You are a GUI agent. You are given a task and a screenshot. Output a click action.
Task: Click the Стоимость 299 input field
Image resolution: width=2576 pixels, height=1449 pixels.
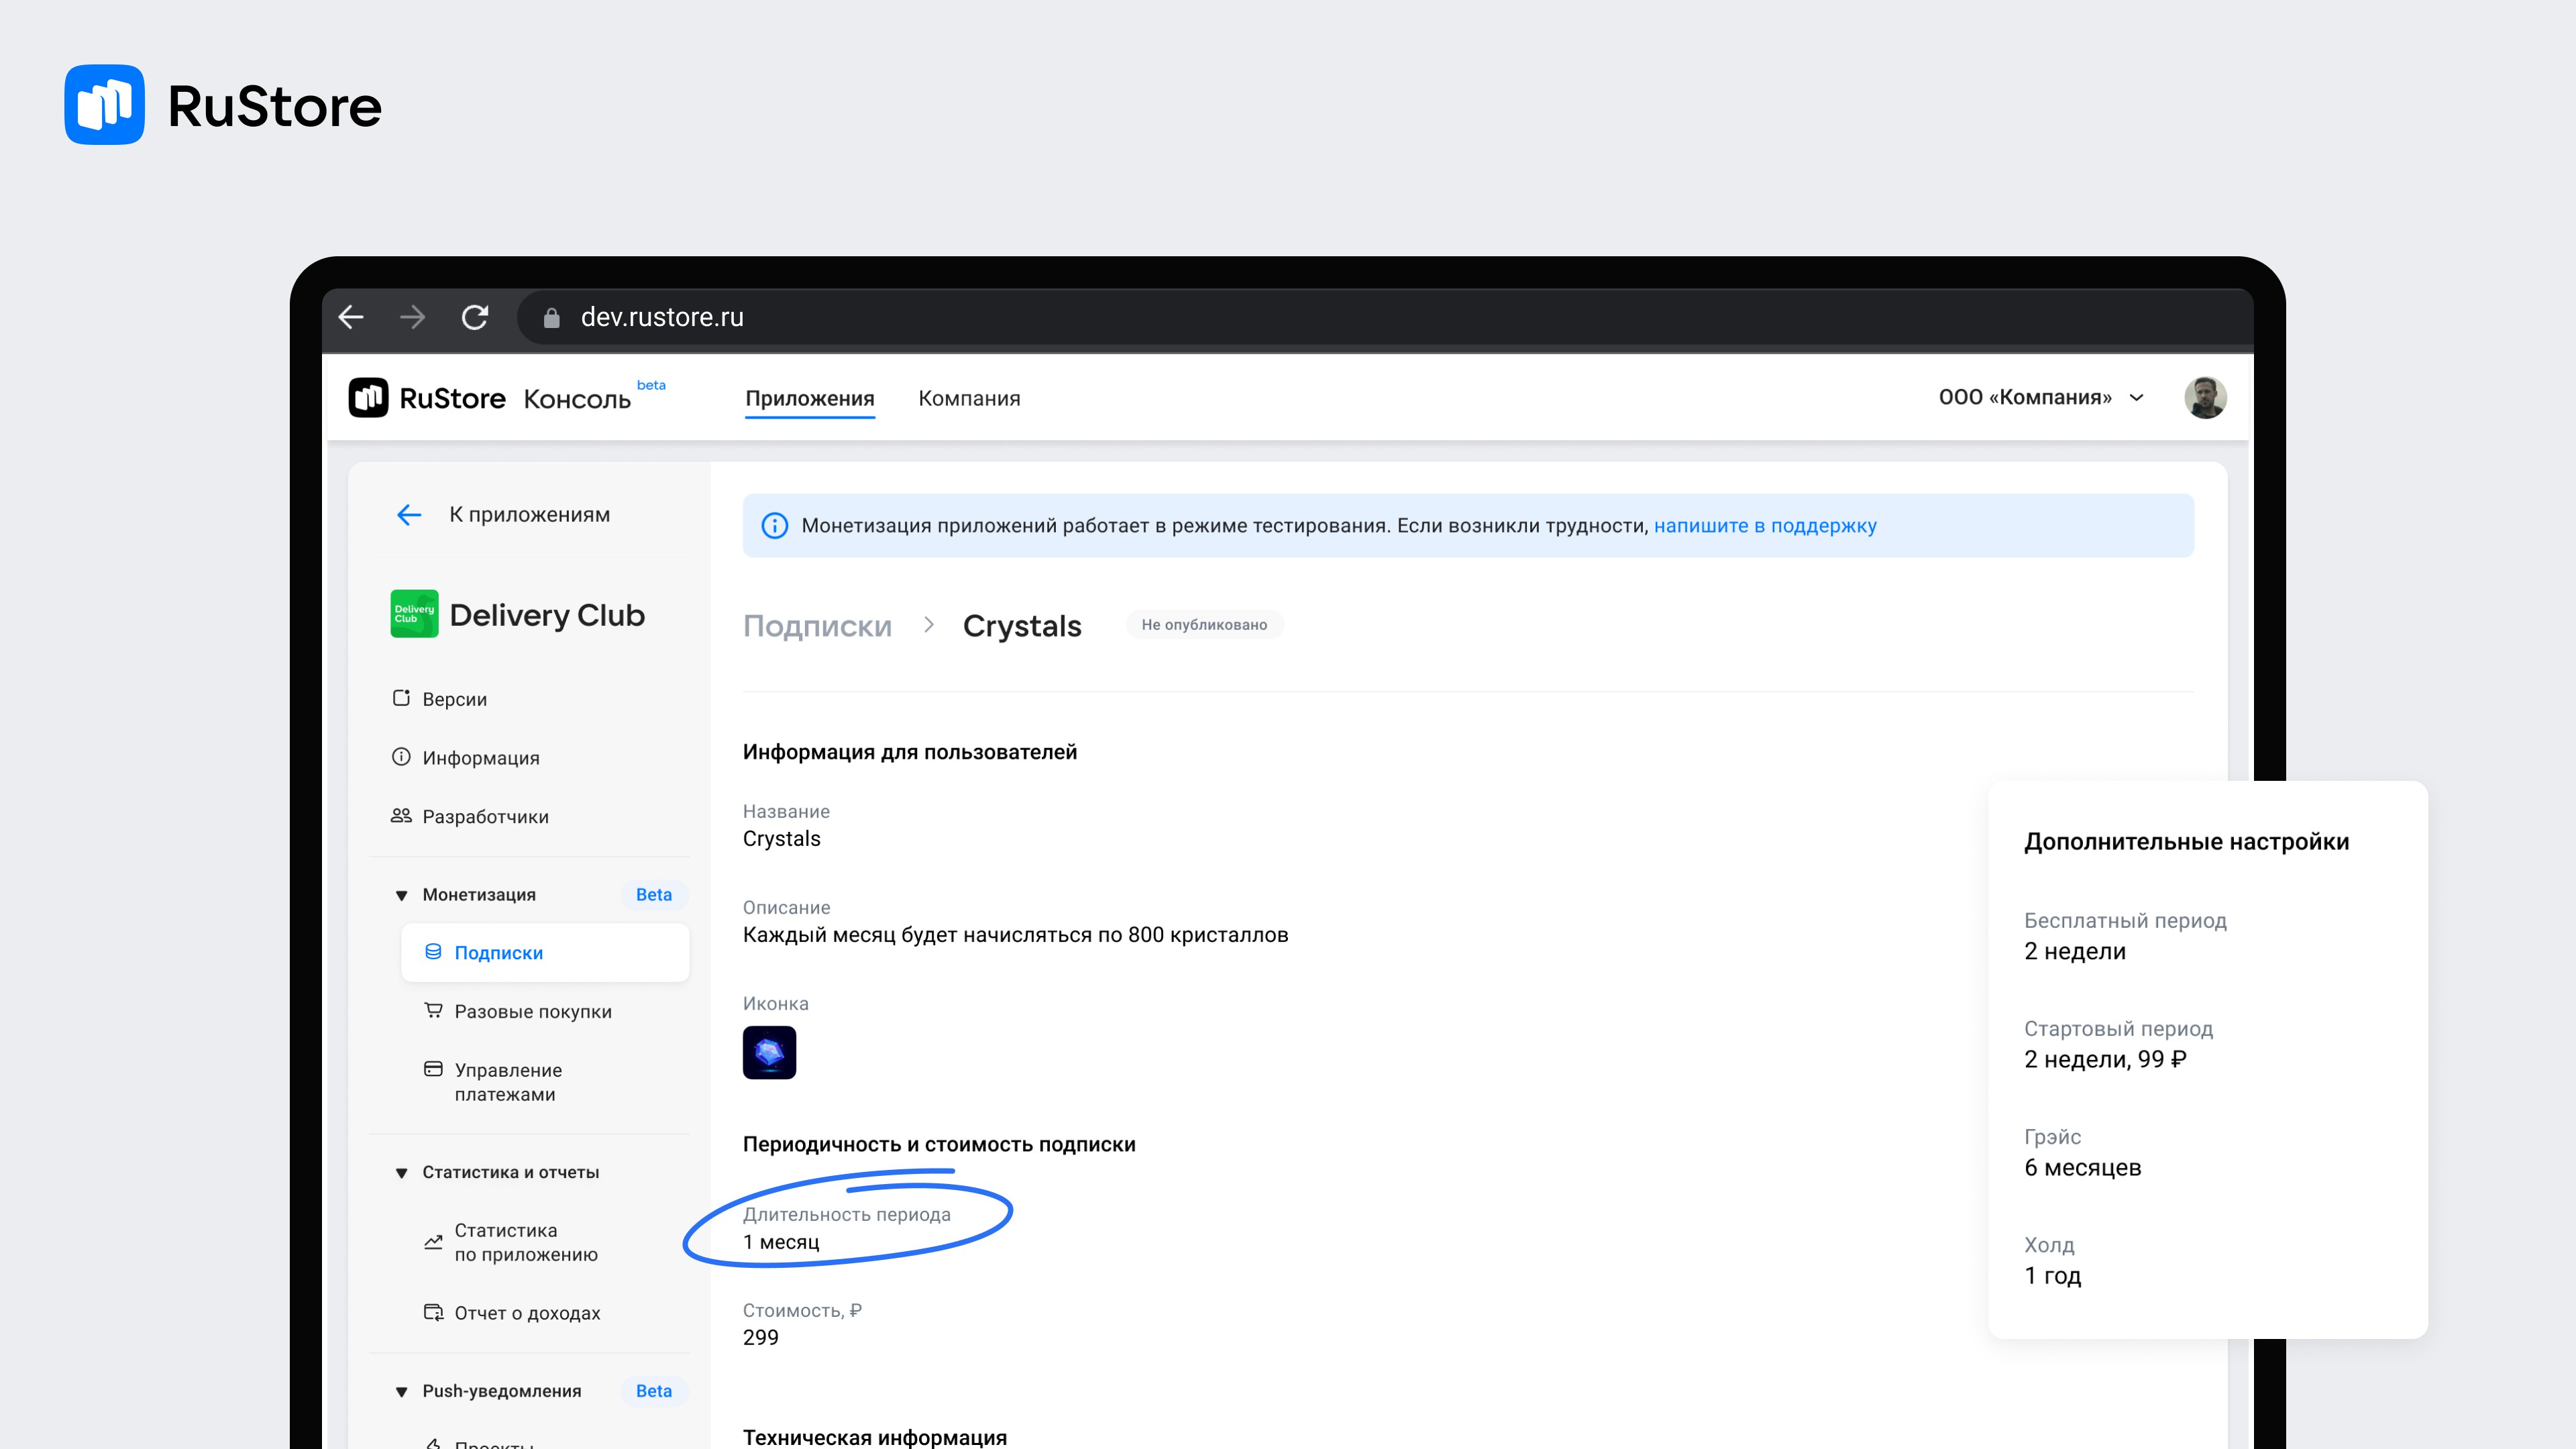763,1336
